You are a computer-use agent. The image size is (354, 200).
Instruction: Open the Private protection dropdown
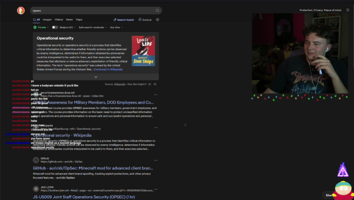(x=41, y=27)
